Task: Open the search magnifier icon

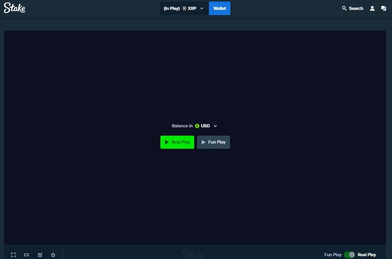Action: click(344, 8)
